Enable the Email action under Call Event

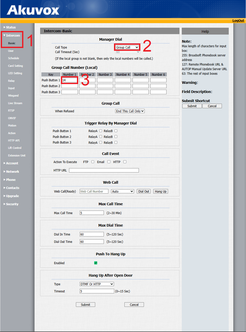pyautogui.click(x=109, y=162)
